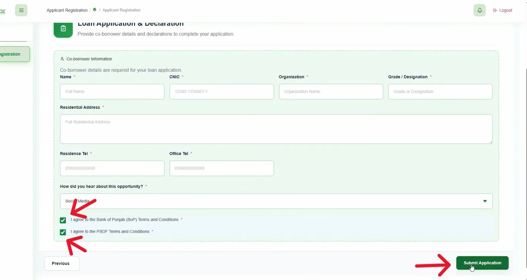Go back with the Previous button
527x280 pixels.
click(62, 263)
